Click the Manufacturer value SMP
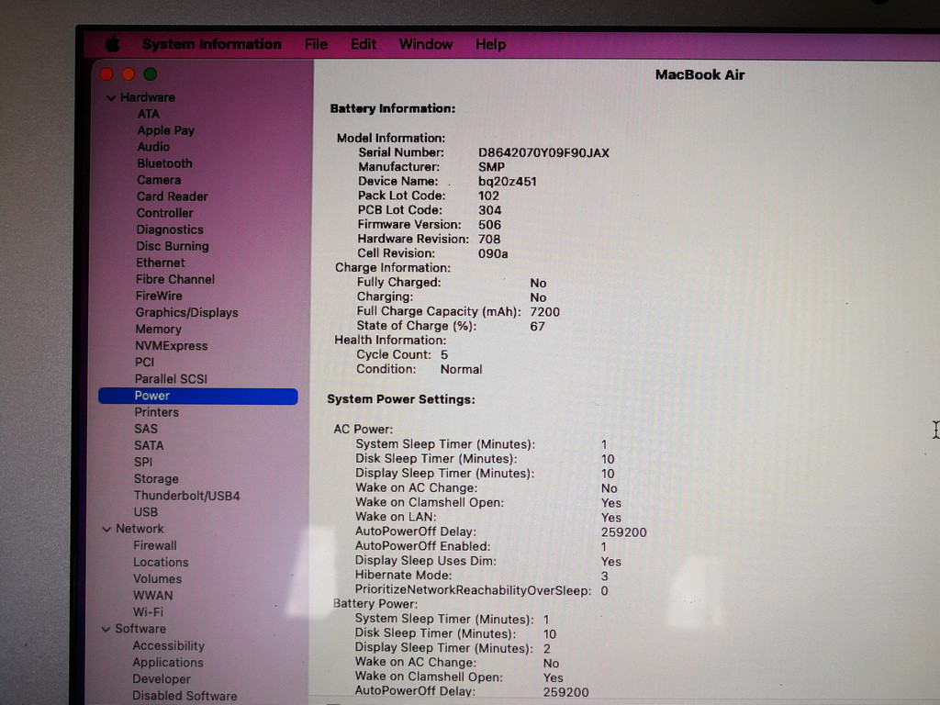The height and width of the screenshot is (705, 940). point(491,167)
